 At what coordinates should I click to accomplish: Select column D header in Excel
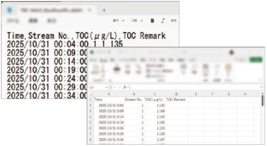pyautogui.click(x=176, y=94)
